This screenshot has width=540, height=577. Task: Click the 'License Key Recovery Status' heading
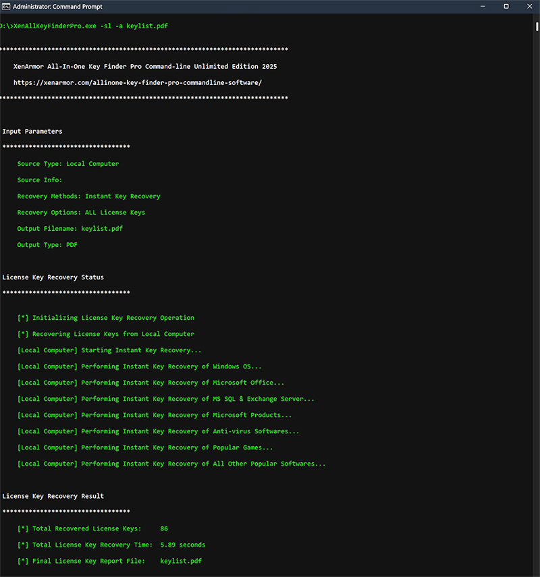(53, 277)
